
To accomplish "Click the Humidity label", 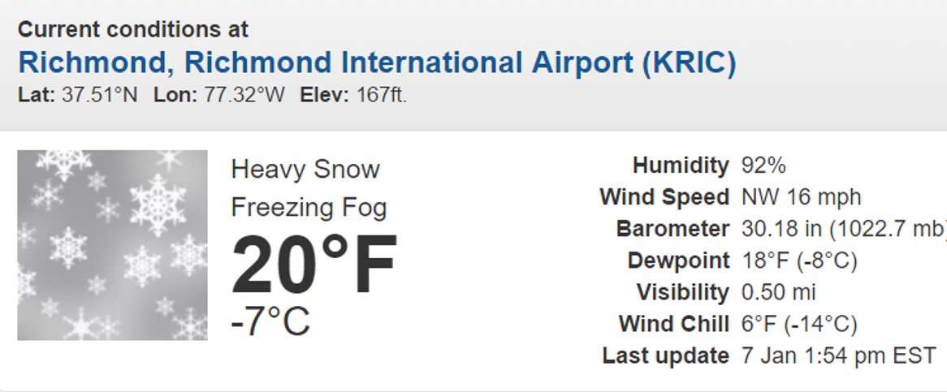I will point(681,166).
